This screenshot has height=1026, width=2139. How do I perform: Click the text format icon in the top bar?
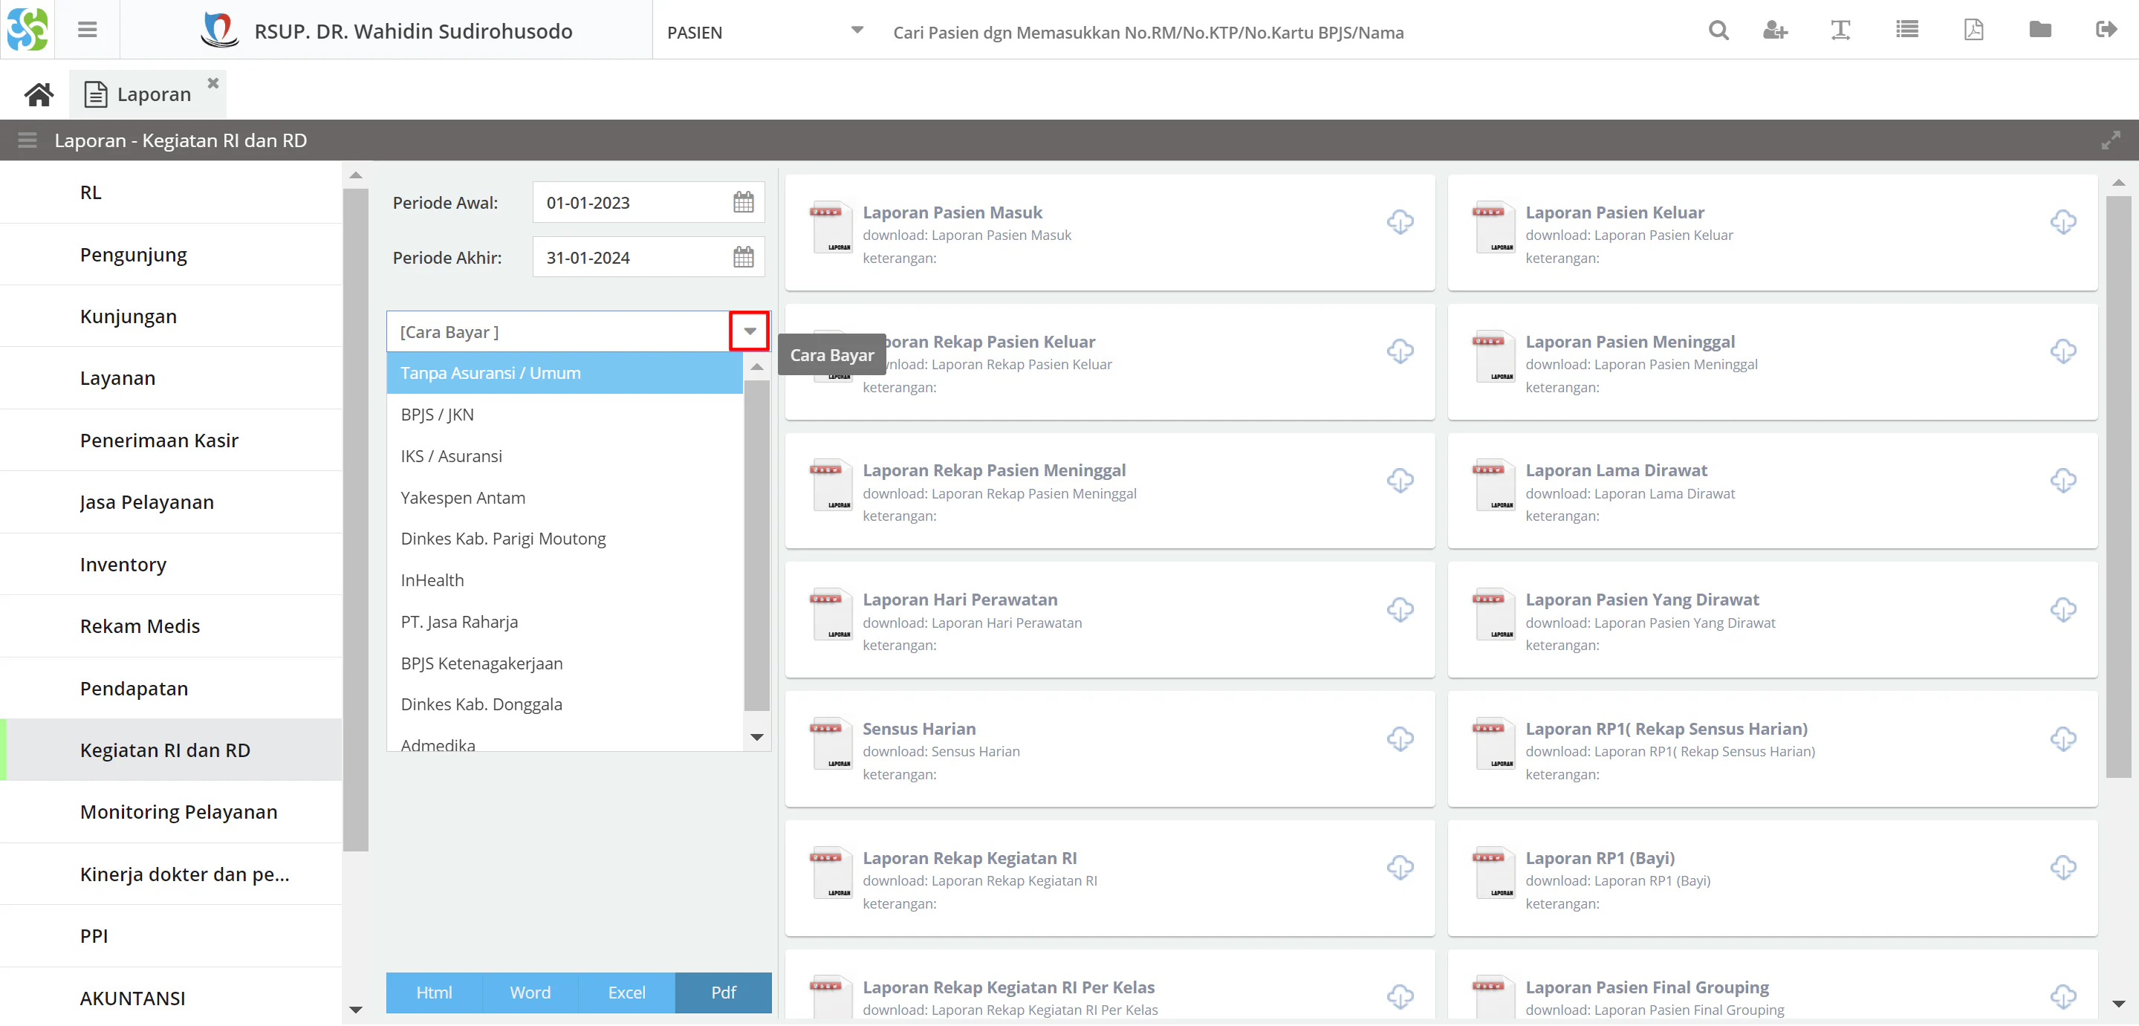tap(1841, 30)
